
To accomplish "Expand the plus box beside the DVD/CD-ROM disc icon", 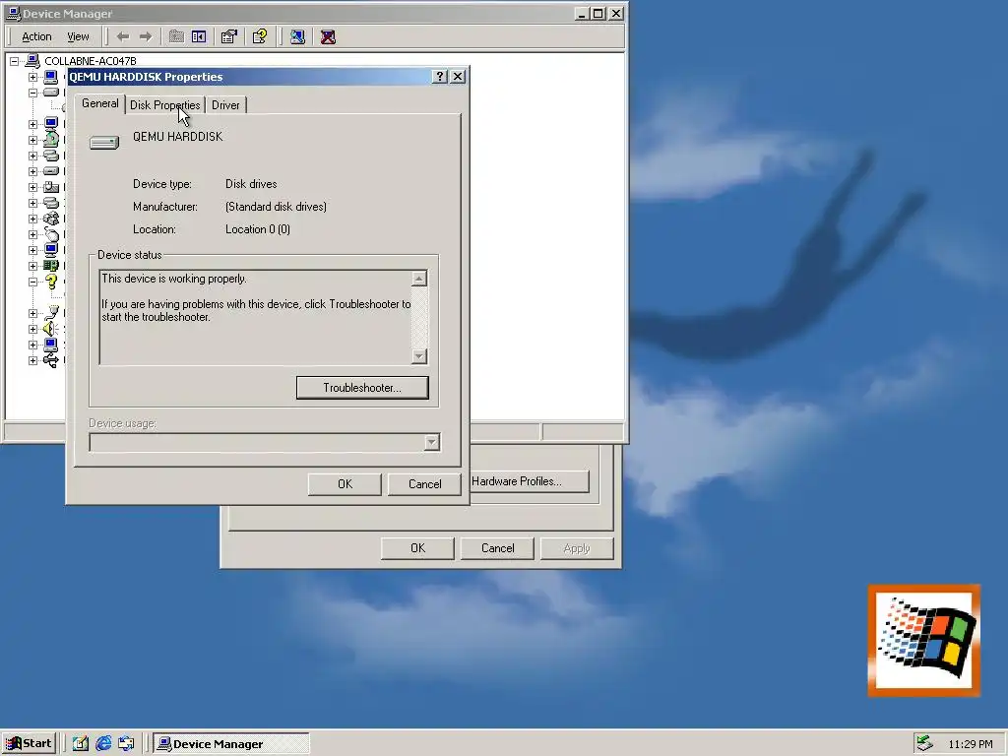I will 32,140.
